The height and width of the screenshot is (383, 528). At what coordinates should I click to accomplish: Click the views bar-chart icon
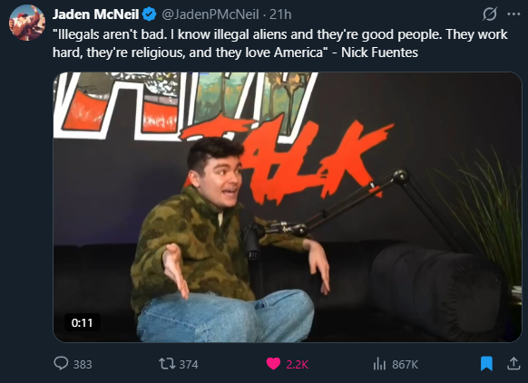click(379, 364)
